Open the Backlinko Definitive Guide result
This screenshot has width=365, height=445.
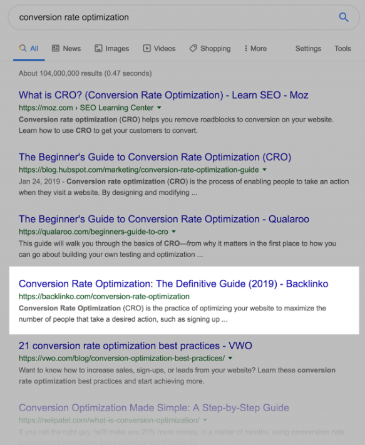pyautogui.click(x=173, y=284)
